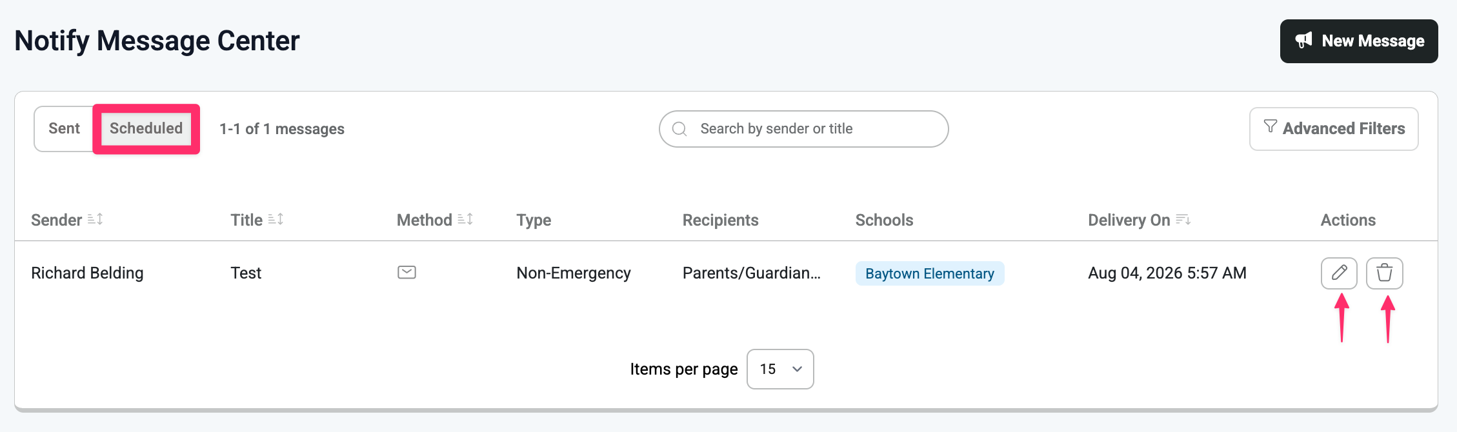
Task: Click the Test message title
Action: pyautogui.click(x=246, y=273)
